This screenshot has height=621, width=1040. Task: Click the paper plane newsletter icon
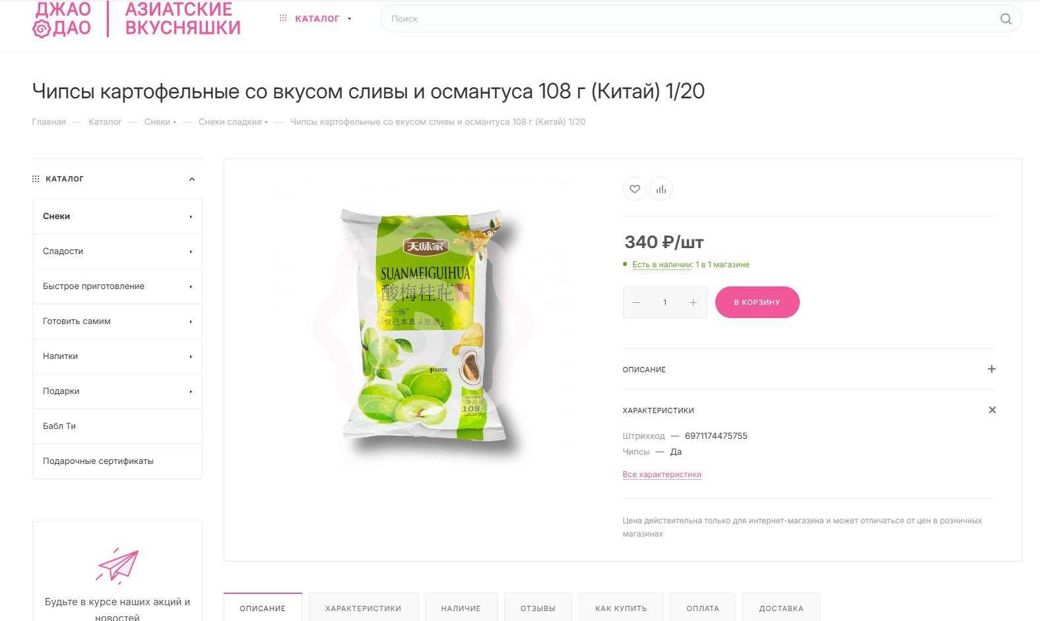tap(117, 566)
